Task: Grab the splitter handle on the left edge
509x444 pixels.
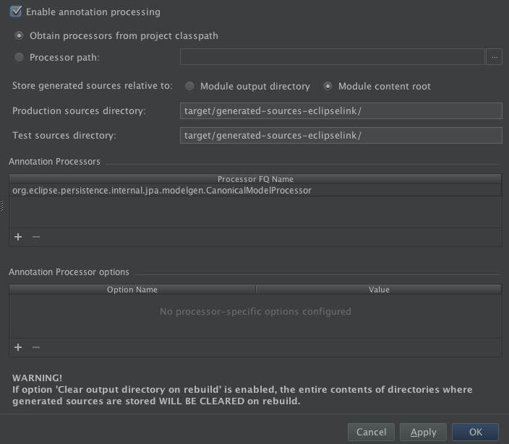Action: 1,206
